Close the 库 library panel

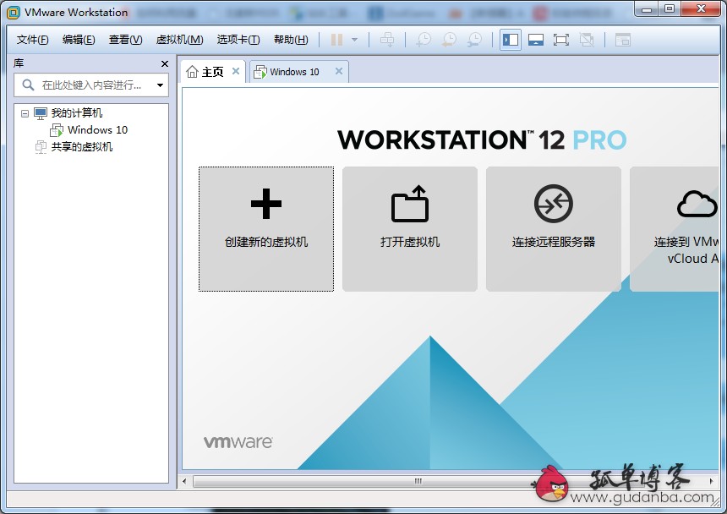click(x=165, y=64)
